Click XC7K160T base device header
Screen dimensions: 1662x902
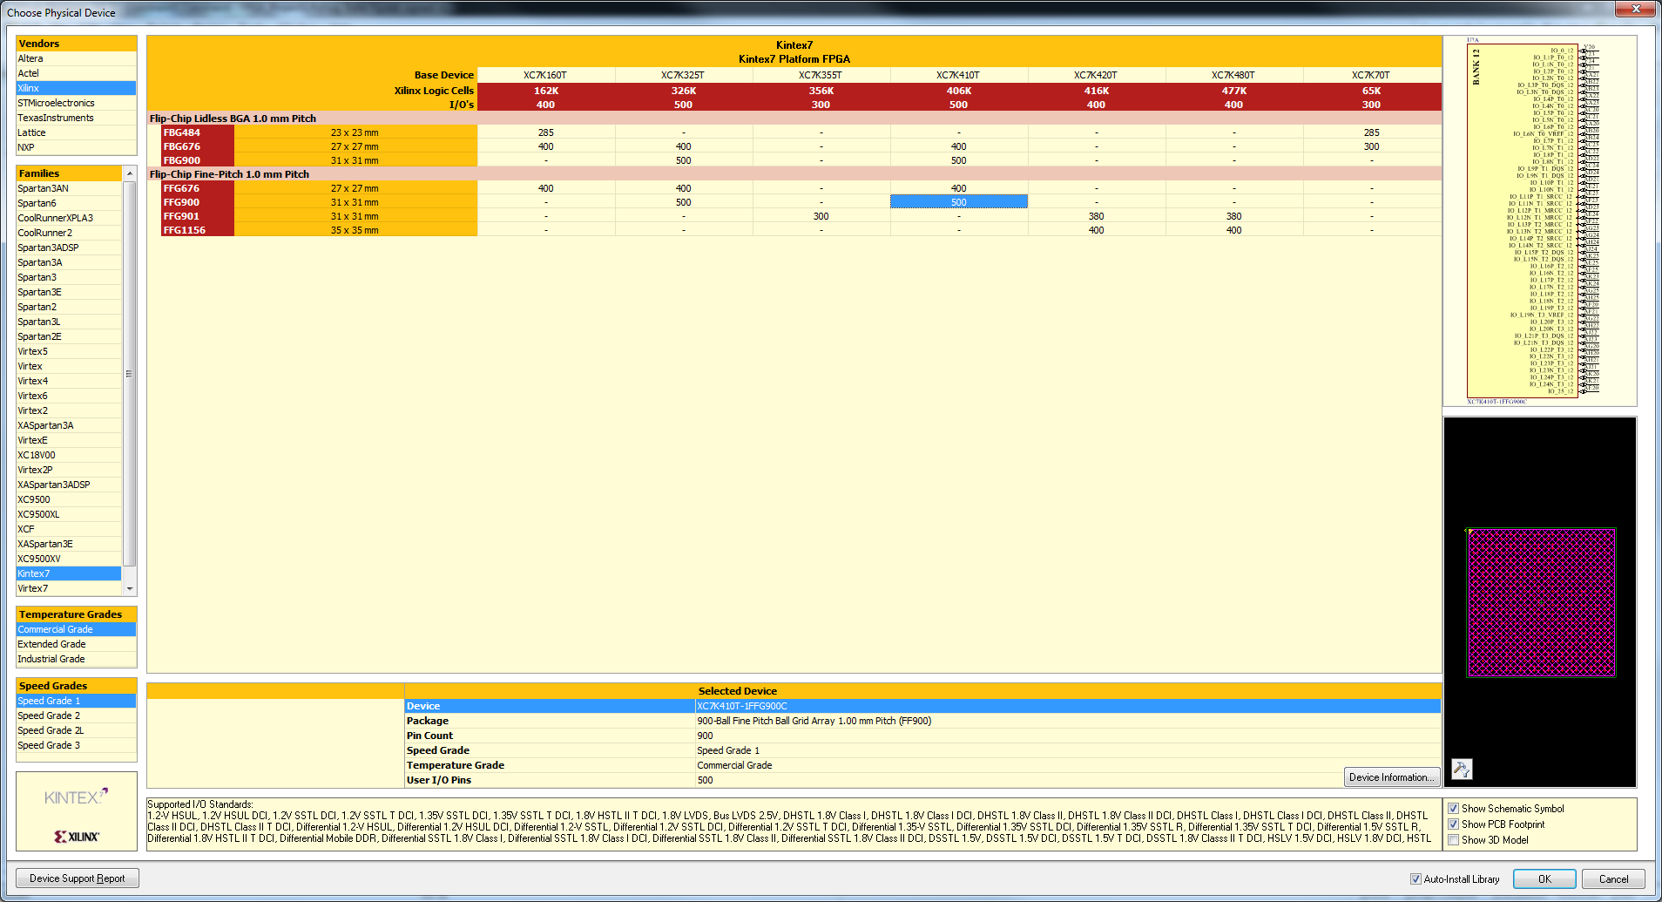(x=545, y=75)
